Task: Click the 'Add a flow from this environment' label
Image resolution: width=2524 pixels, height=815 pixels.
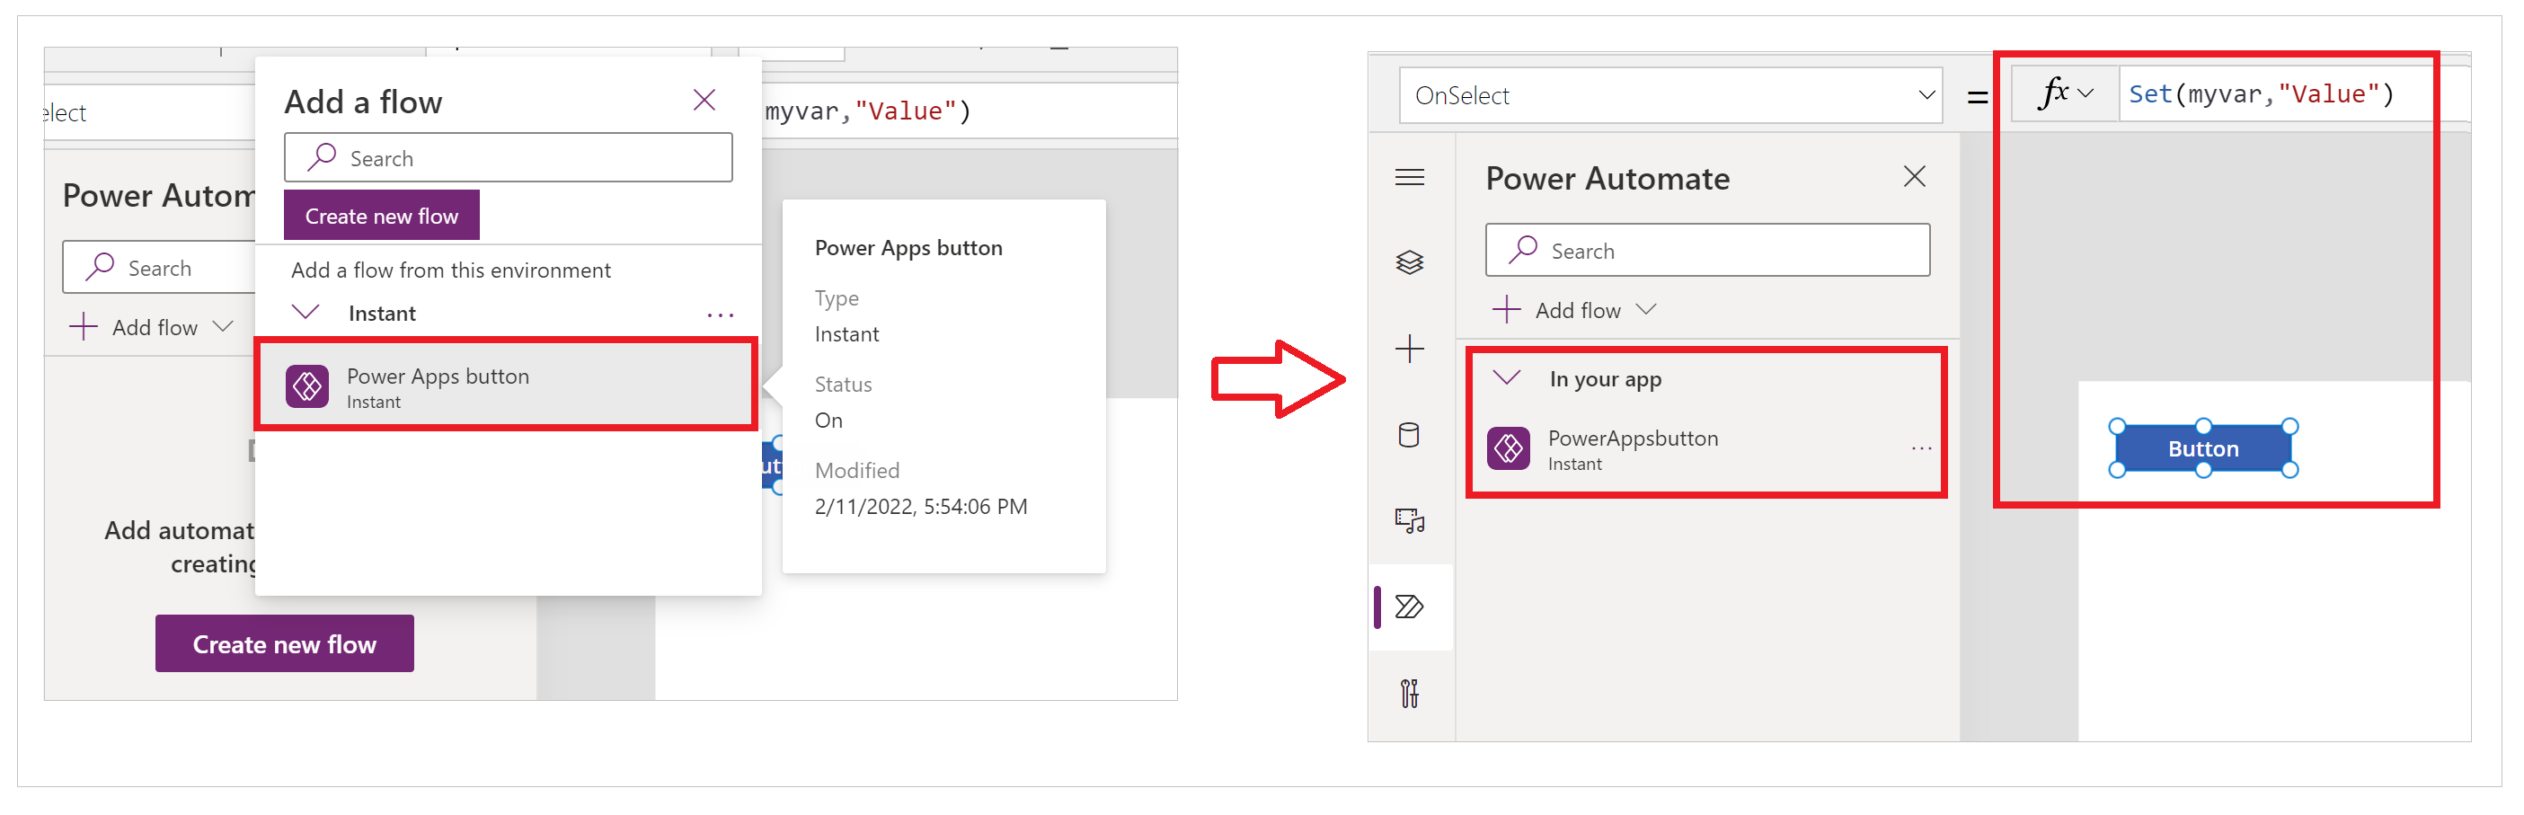Action: [x=451, y=270]
